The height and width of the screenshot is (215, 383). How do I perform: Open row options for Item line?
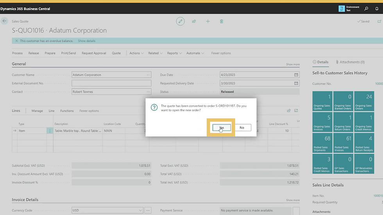pos(50,131)
